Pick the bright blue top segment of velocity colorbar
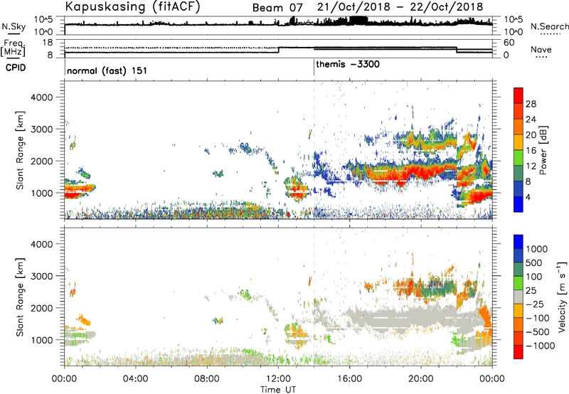The width and height of the screenshot is (569, 394). coord(519,242)
